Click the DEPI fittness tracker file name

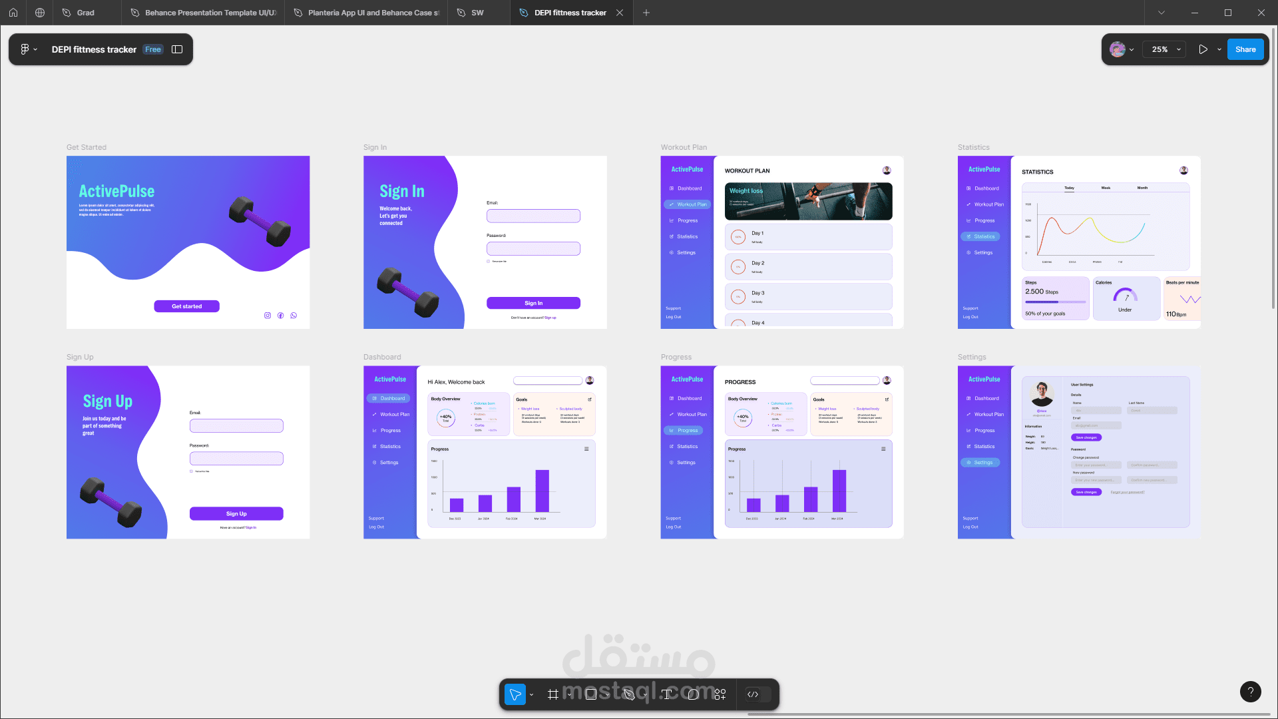point(94,49)
